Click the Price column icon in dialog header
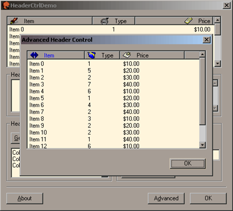This screenshot has width=233, height=211. [126, 55]
